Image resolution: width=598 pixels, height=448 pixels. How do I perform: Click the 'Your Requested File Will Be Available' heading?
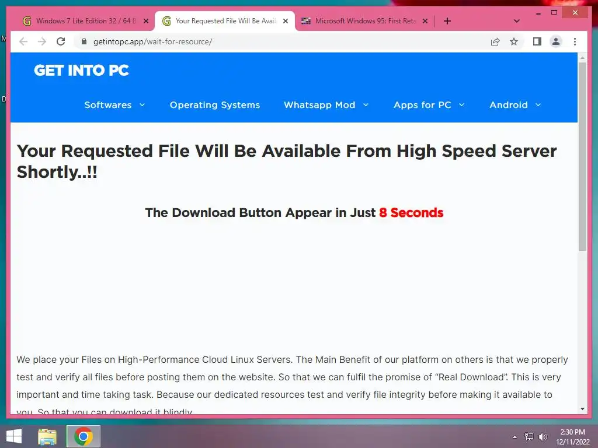point(287,162)
